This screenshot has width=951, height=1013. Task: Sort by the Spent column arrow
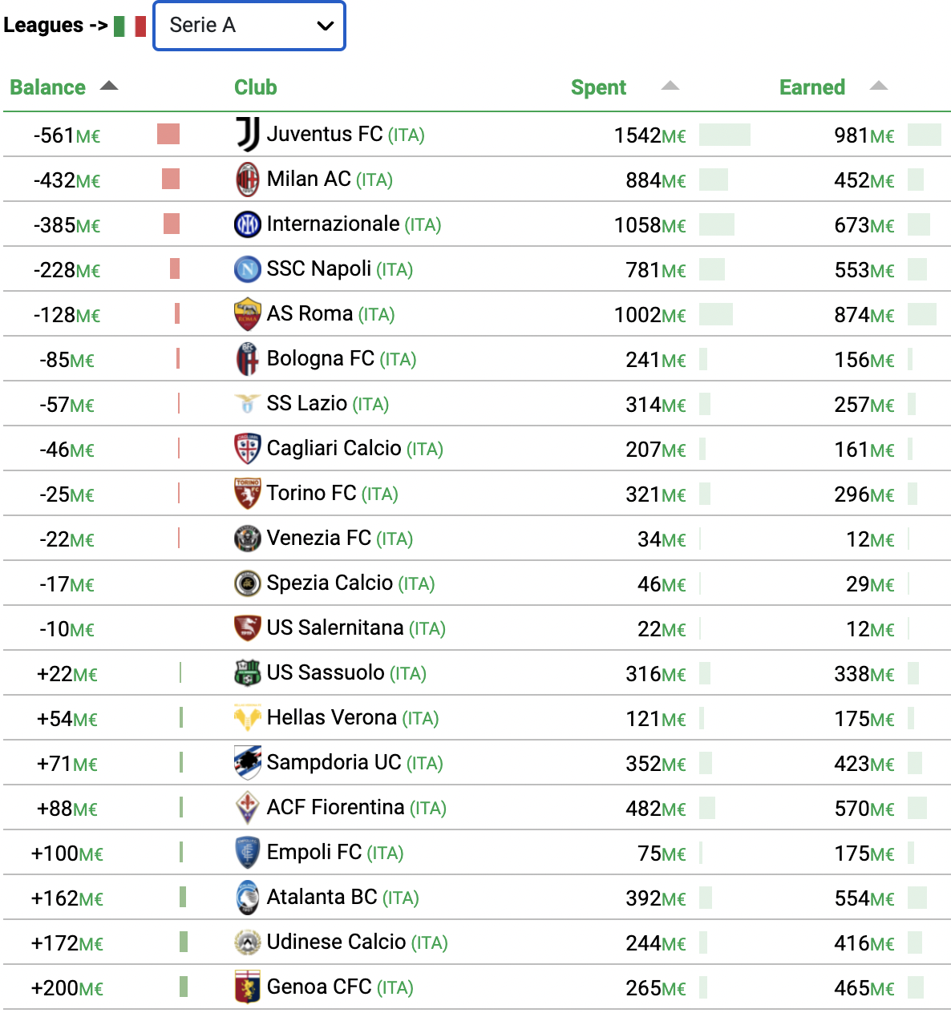point(670,86)
